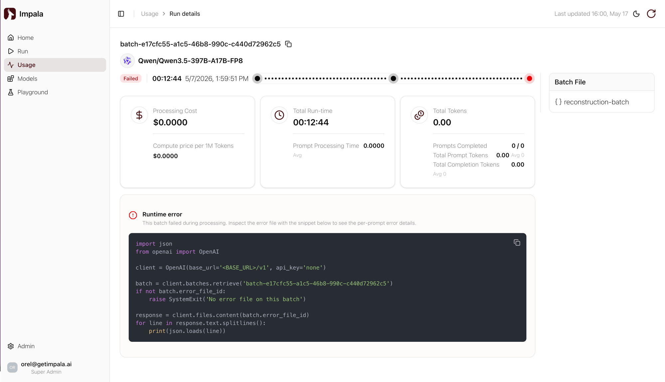Click the OR user avatar
Image resolution: width=665 pixels, height=382 pixels.
pyautogui.click(x=12, y=367)
